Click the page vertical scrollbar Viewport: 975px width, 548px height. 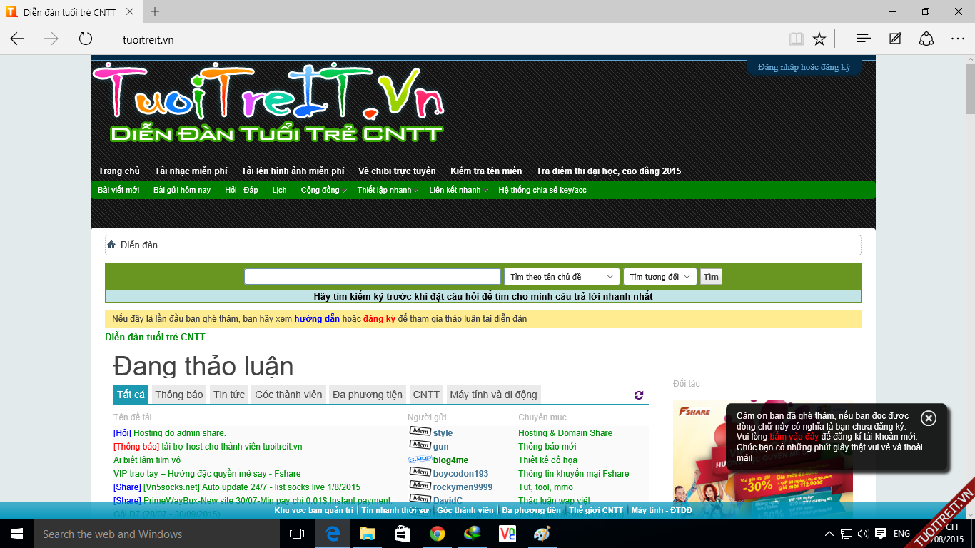point(970,285)
